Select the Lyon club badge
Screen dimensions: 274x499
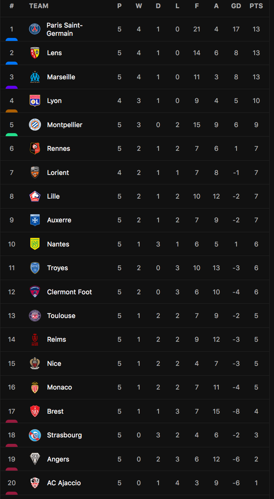pyautogui.click(x=35, y=101)
